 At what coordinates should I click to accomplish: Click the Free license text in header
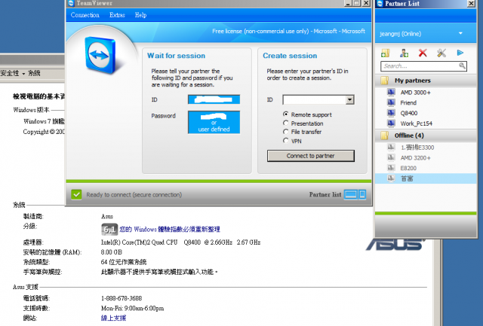tap(288, 31)
